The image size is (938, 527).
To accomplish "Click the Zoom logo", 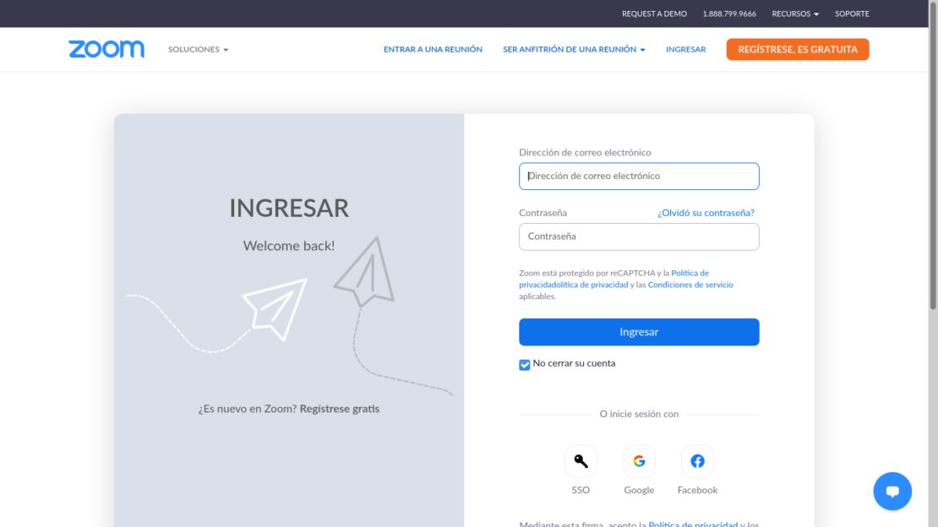I will [x=106, y=49].
